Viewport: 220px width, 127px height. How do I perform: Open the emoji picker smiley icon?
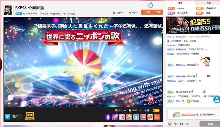coord(169,124)
